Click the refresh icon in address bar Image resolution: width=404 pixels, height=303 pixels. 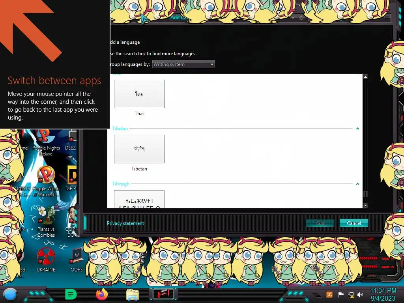[301, 18]
